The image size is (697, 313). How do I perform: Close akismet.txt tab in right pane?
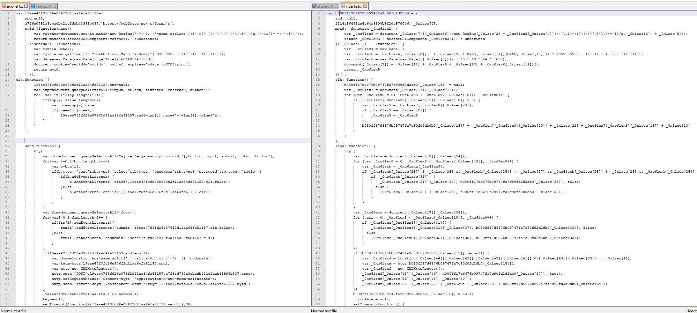[336, 6]
